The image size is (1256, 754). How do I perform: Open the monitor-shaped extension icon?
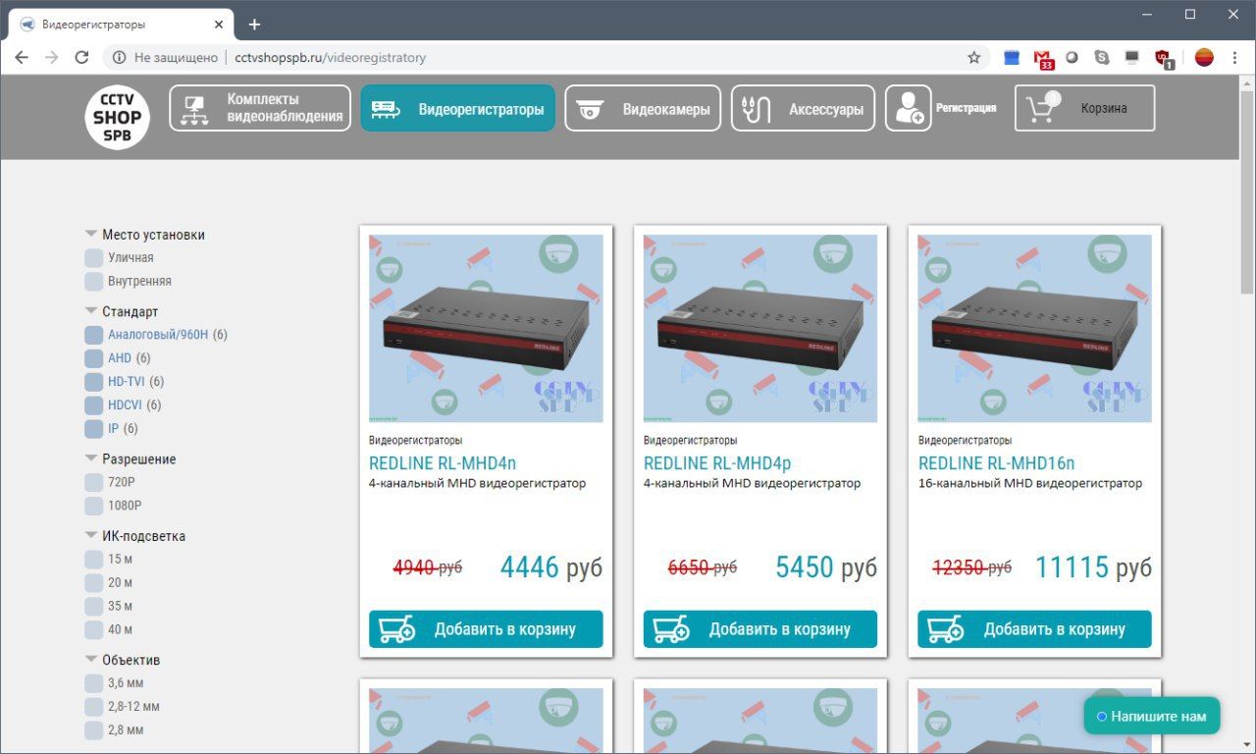click(x=1132, y=57)
